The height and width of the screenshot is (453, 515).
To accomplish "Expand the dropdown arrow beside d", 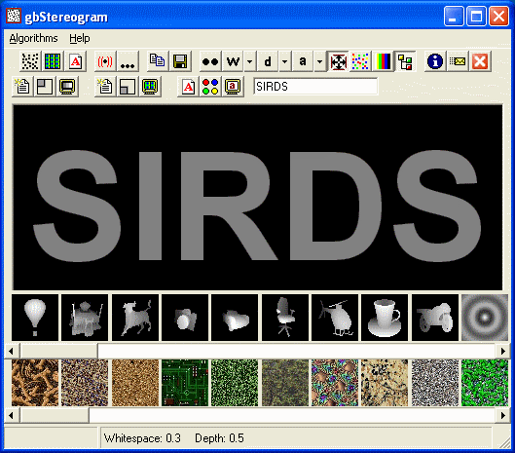I will point(285,61).
